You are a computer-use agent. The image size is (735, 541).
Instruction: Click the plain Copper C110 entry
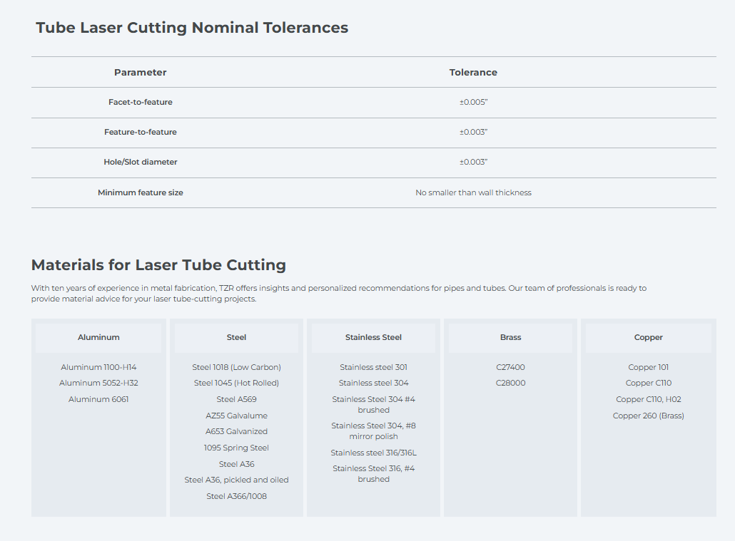pyautogui.click(x=648, y=383)
